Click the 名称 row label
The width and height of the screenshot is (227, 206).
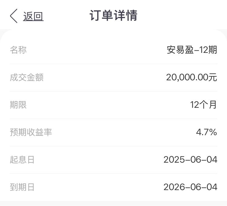(x=18, y=50)
